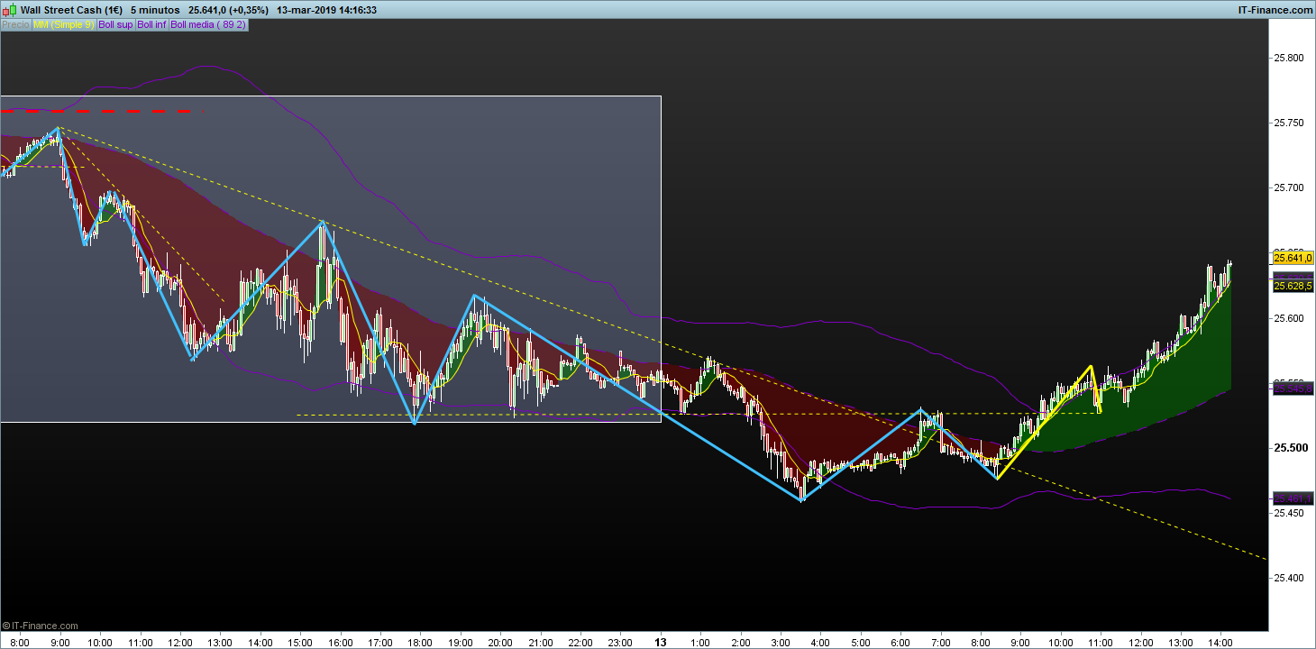This screenshot has height=649, width=1316.
Task: Click the purple 25.545,8 Bollinger value tag
Action: click(x=1292, y=388)
